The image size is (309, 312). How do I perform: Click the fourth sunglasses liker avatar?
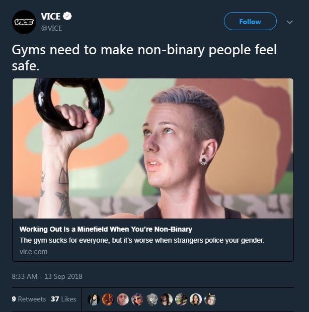click(137, 299)
